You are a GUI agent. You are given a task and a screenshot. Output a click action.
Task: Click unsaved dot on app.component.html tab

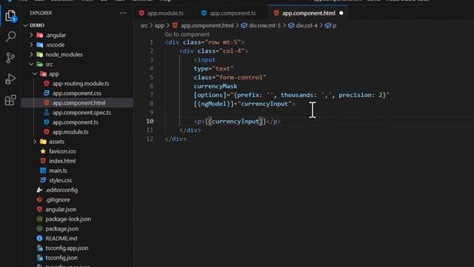[341, 13]
